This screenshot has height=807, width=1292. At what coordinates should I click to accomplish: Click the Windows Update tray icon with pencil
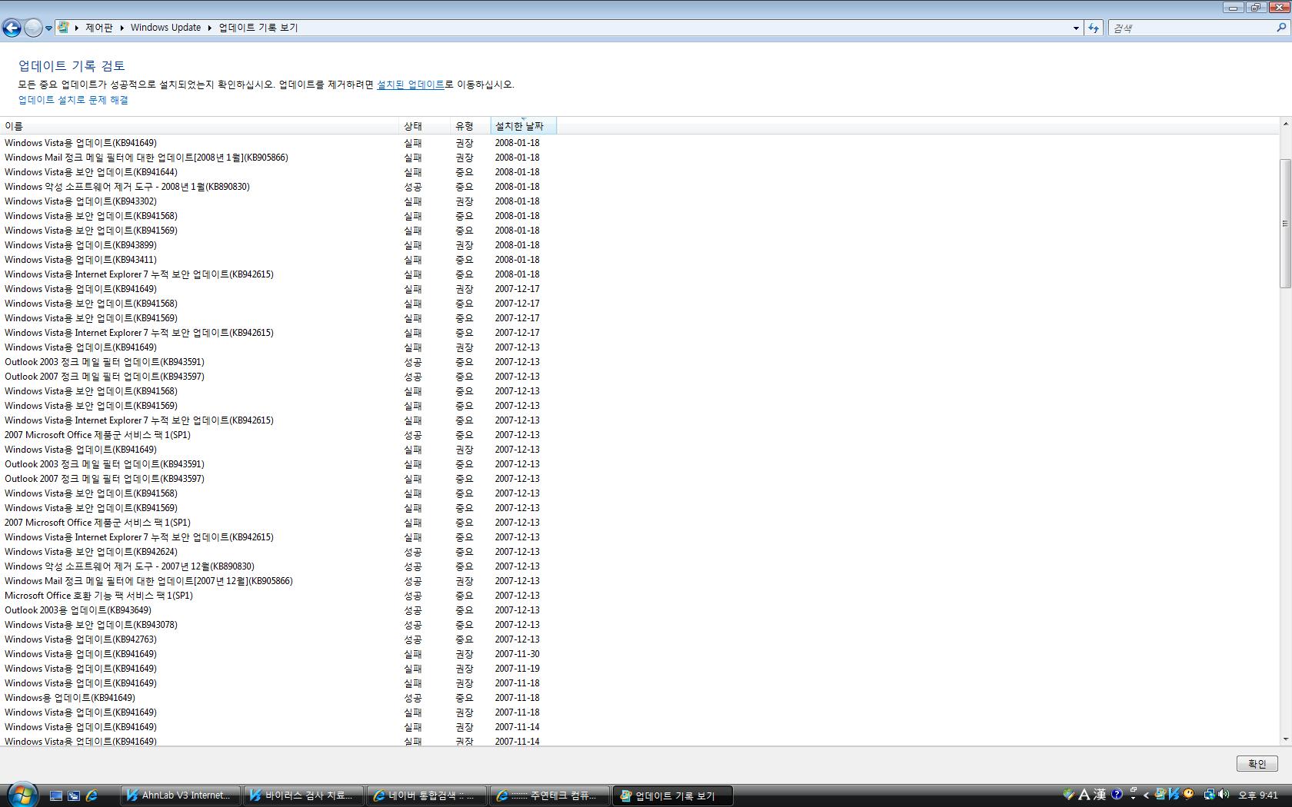pyautogui.click(x=1068, y=795)
